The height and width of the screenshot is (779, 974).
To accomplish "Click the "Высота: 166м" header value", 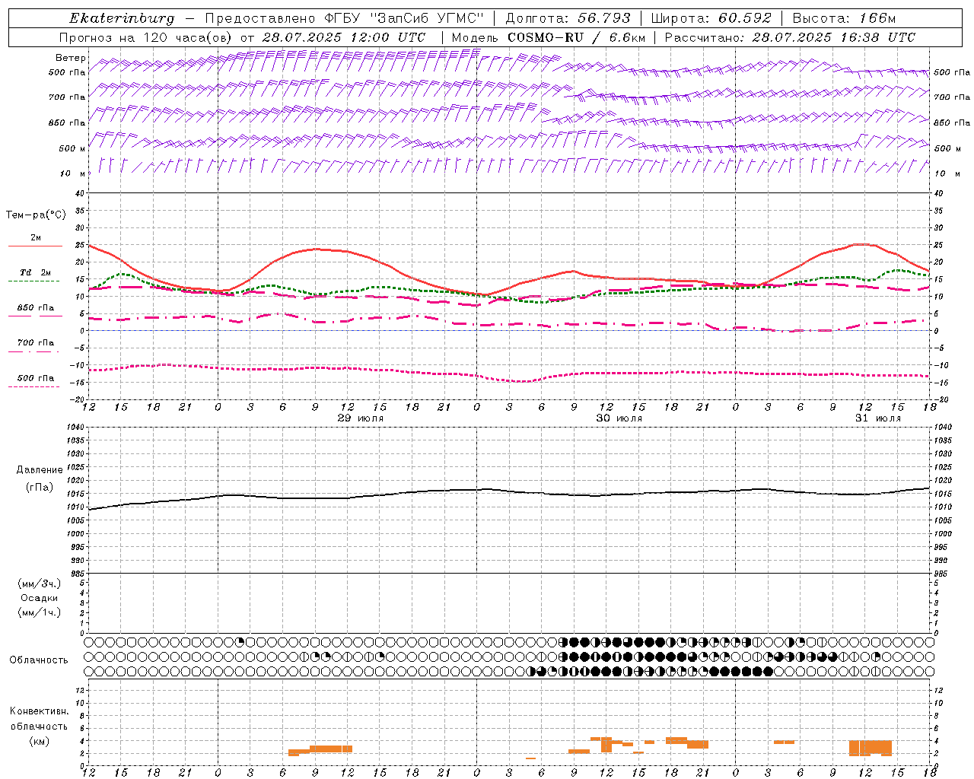I will pos(844,18).
